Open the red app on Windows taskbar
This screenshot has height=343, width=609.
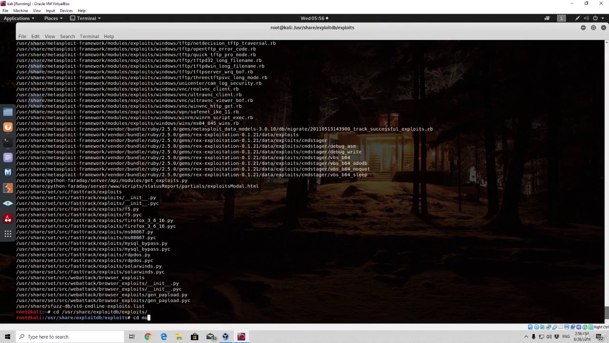coord(241,337)
